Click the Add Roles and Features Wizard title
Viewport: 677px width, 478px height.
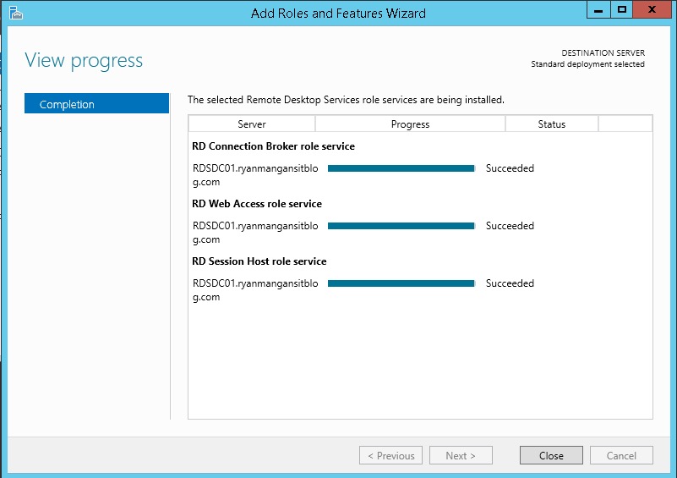338,14
